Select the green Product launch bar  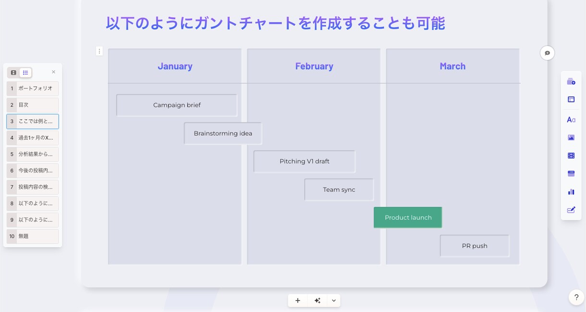click(x=408, y=217)
